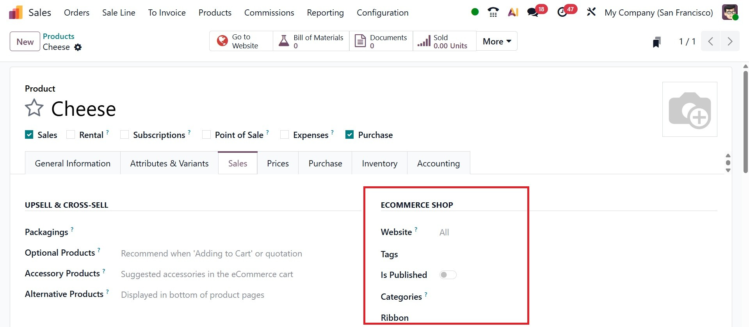This screenshot has height=327, width=749.
Task: Open the My Company (San Francisco) switcher
Action: (658, 12)
